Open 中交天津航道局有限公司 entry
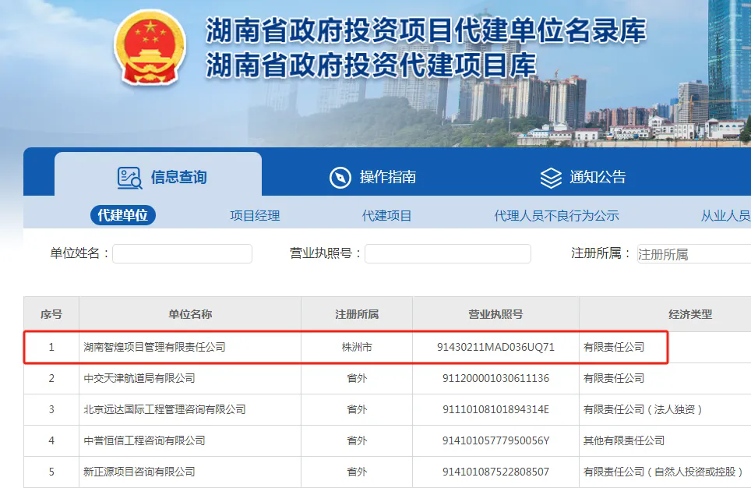The height and width of the screenshot is (488, 751). click(139, 378)
